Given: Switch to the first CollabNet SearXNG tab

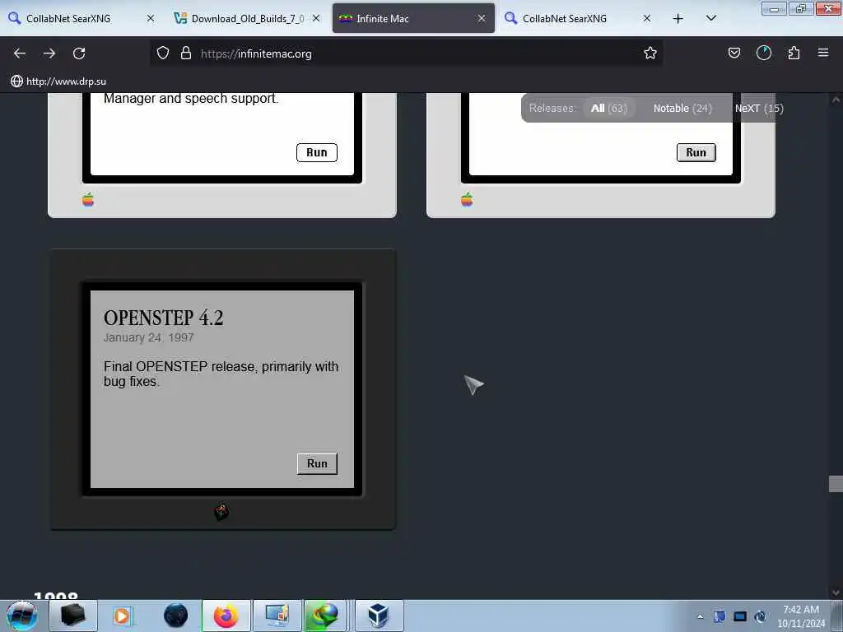Looking at the screenshot, I should 82,18.
